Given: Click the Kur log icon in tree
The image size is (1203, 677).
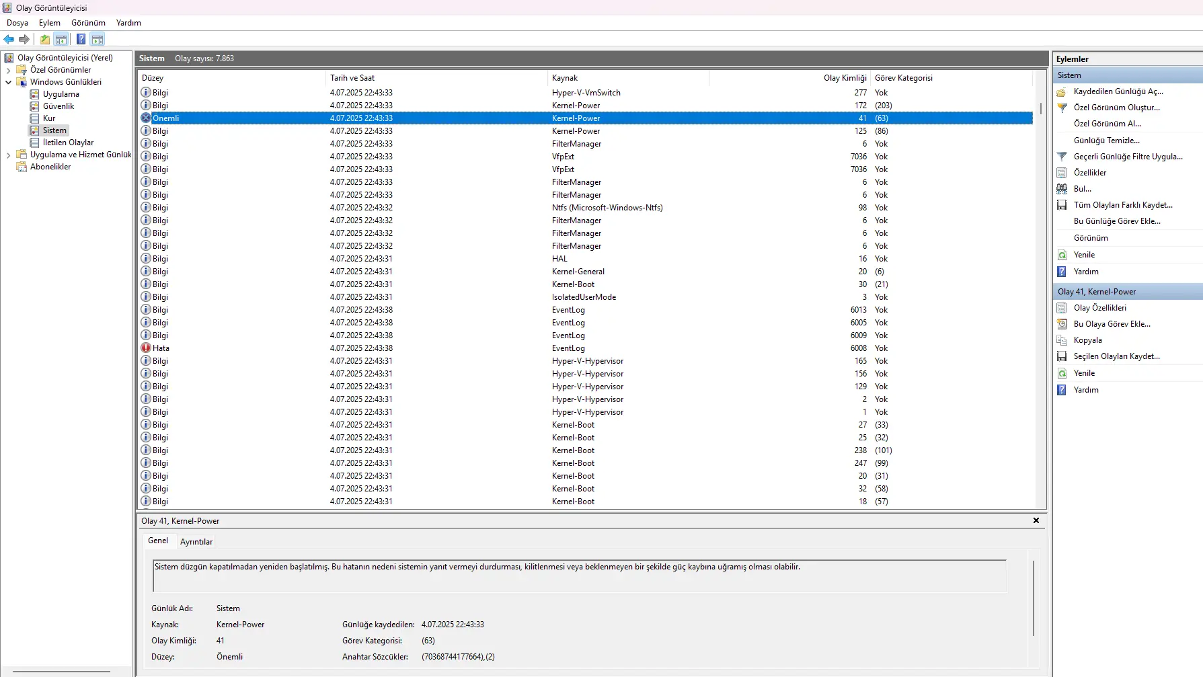Looking at the screenshot, I should (x=35, y=118).
